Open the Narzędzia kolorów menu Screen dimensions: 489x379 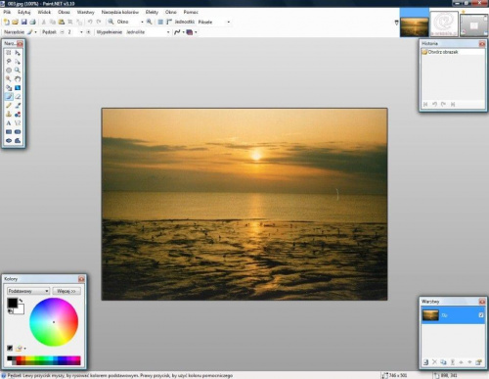[119, 12]
